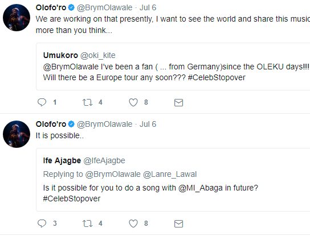Open the profile avatar of the second tweet
310x240 pixels.
(17, 134)
